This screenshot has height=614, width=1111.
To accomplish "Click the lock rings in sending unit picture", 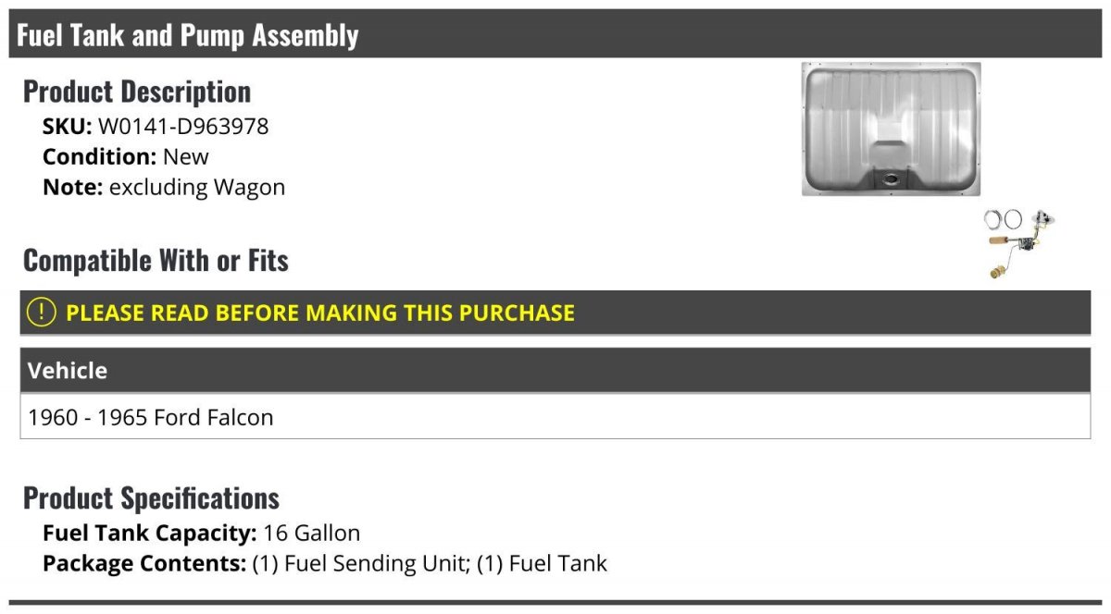I will pos(1003,219).
